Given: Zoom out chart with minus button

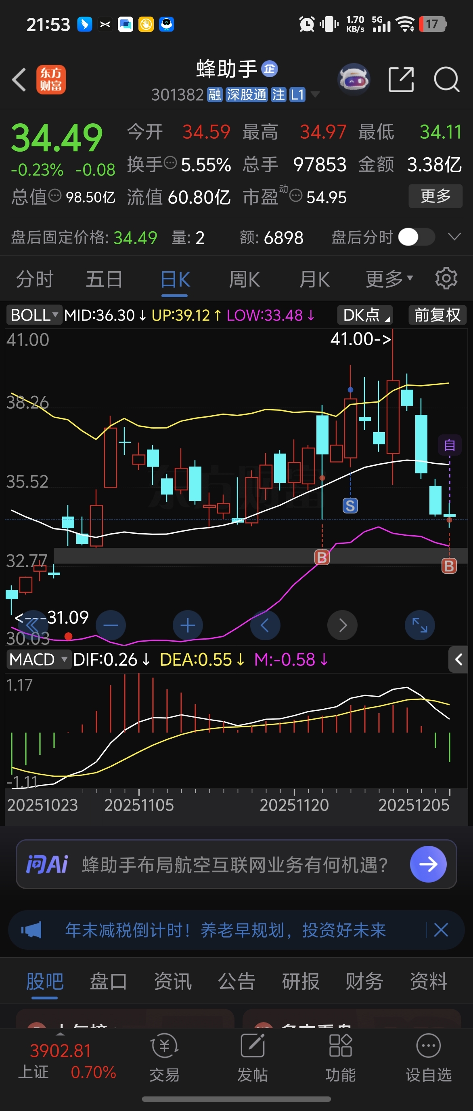Looking at the screenshot, I should (111, 625).
